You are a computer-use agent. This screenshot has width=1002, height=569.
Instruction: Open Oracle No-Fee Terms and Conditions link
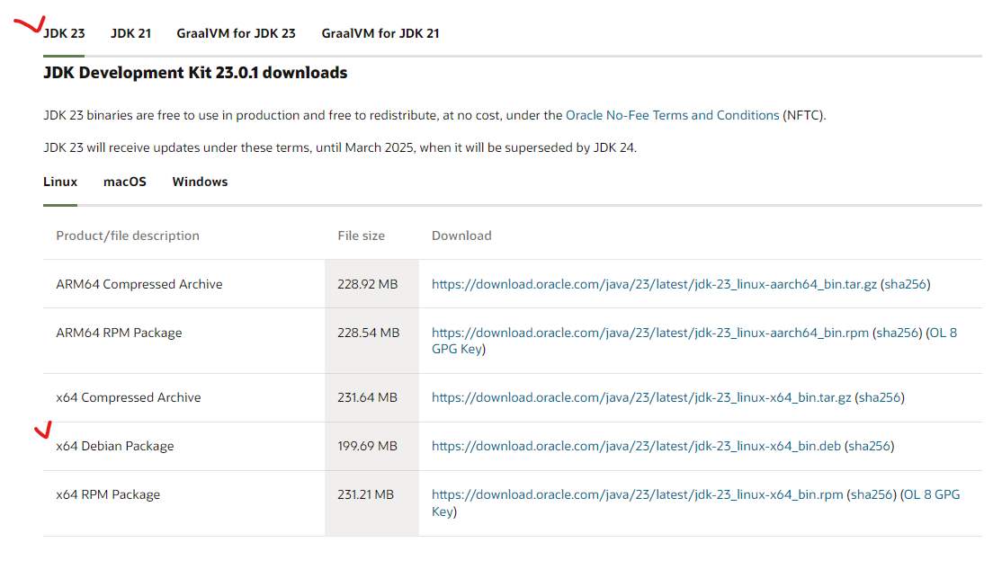pos(672,115)
